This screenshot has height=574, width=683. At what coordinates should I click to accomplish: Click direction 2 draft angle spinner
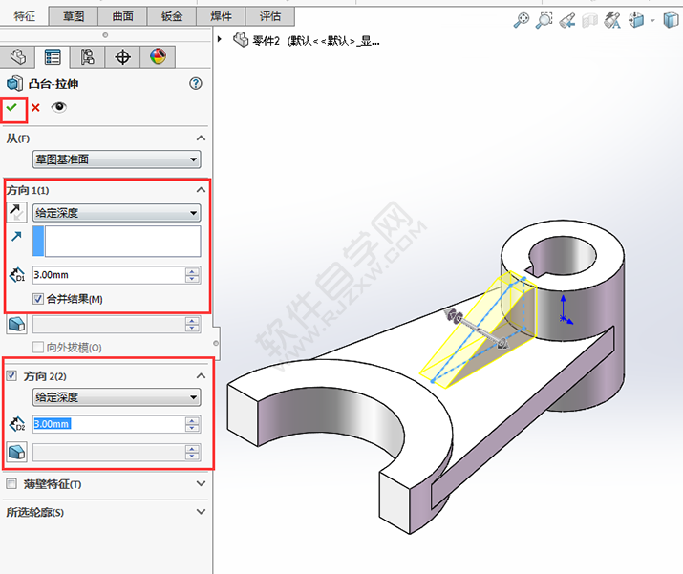(193, 453)
